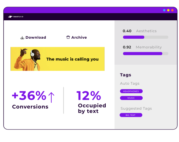Click the Aesthetics label

click(146, 31)
